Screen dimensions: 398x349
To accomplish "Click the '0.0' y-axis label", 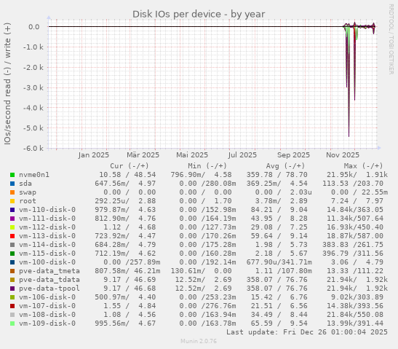I will [x=34, y=27].
